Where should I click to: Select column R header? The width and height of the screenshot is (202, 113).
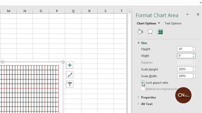[x=89, y=11]
